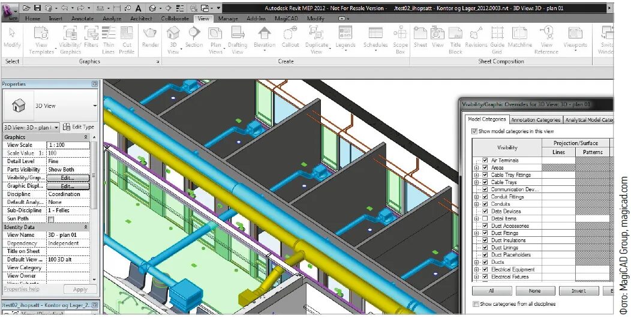Open the Legends tool
Image resolution: width=631 pixels, height=319 pixels.
345,38
